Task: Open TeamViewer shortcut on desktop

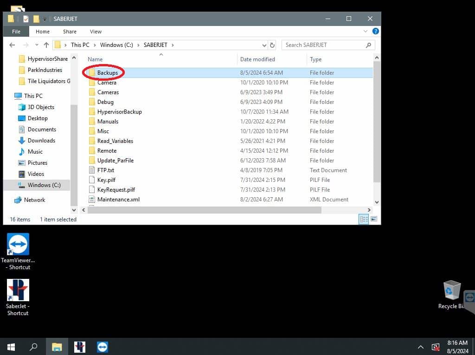Action: point(18,252)
